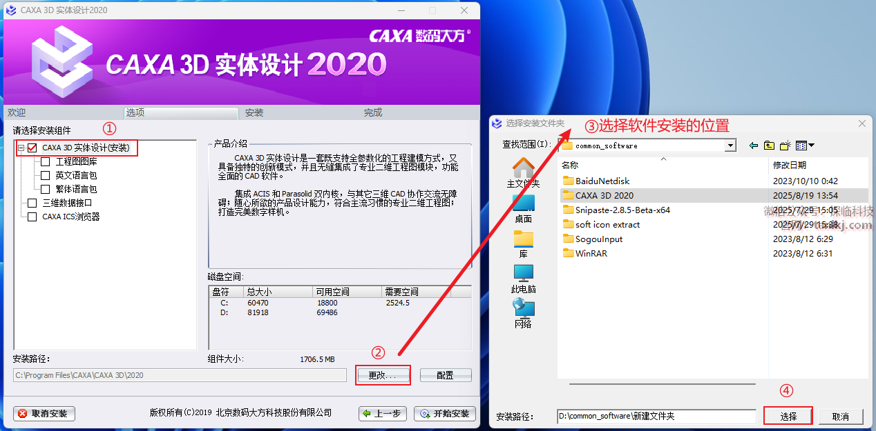Sort files by 名称 column header

pos(663,166)
